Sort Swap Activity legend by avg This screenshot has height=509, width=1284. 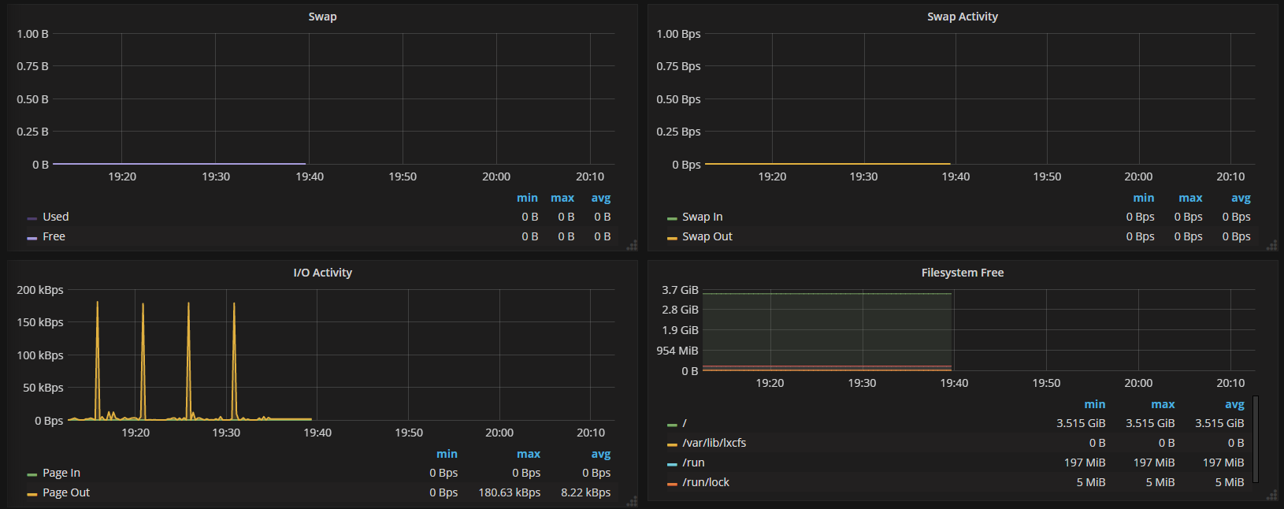coord(1241,198)
